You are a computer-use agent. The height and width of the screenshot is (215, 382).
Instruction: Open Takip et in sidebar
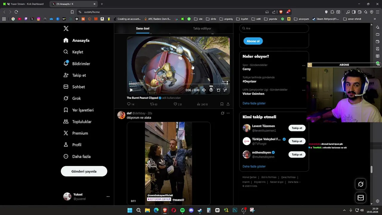75,75
